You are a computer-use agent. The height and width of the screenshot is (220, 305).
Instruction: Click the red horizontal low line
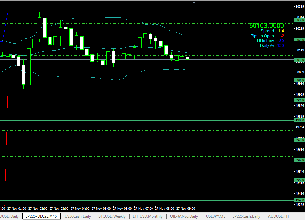[x=99, y=90]
